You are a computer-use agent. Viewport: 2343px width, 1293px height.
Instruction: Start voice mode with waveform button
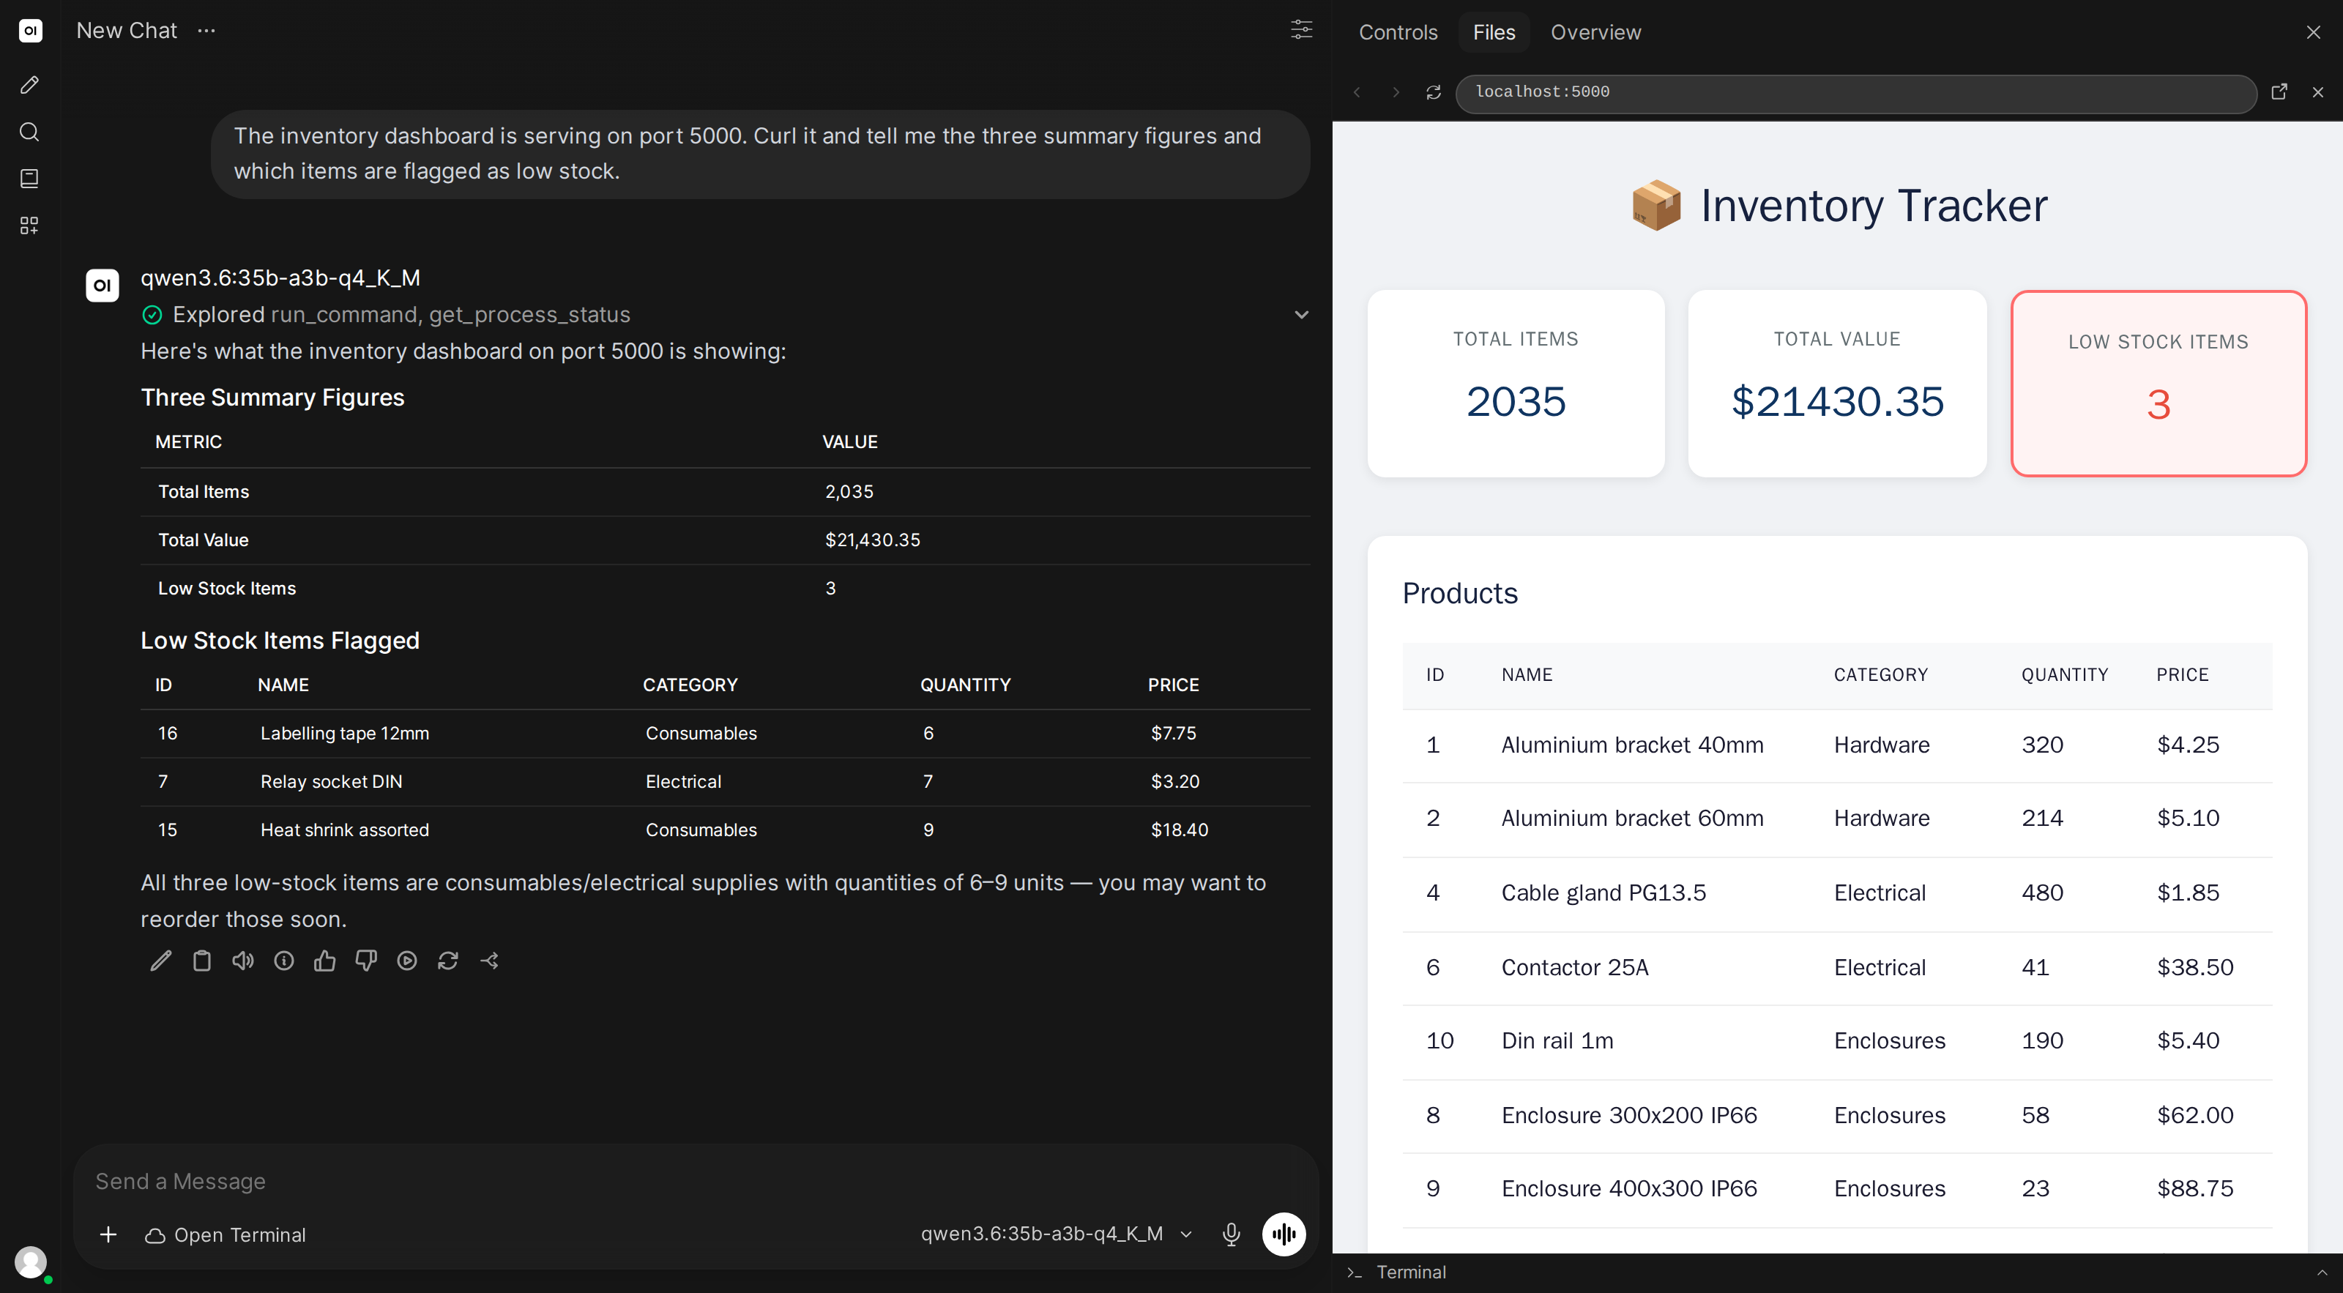[x=1284, y=1234]
